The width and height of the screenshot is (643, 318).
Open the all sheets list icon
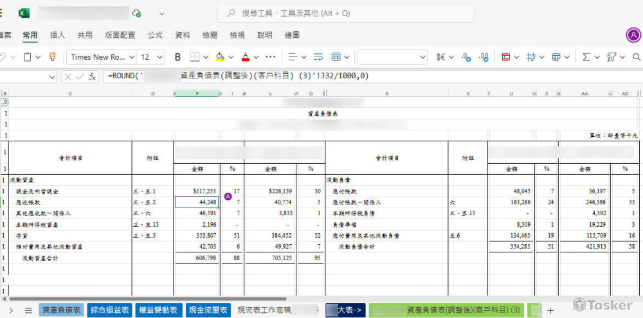(x=28, y=310)
